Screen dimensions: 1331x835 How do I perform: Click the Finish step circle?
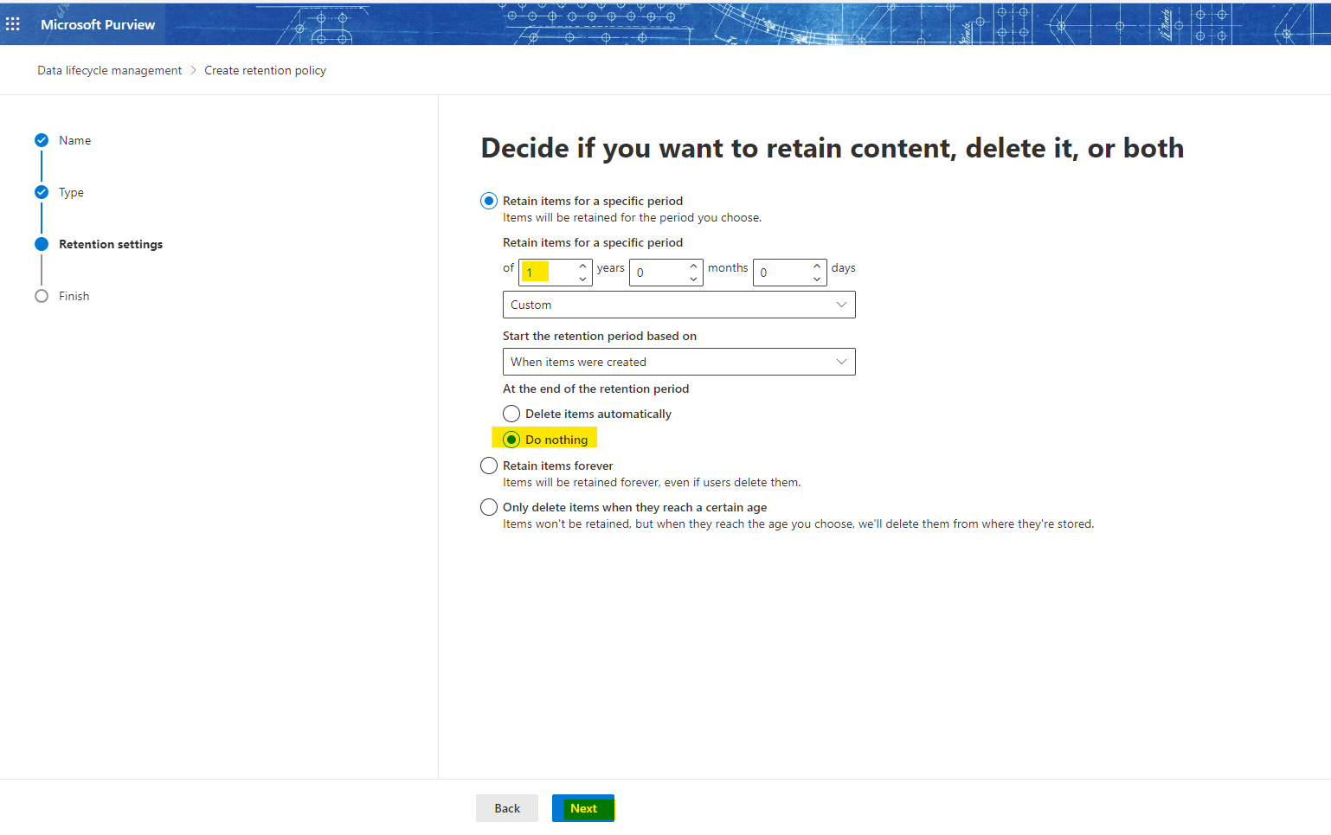pos(41,295)
